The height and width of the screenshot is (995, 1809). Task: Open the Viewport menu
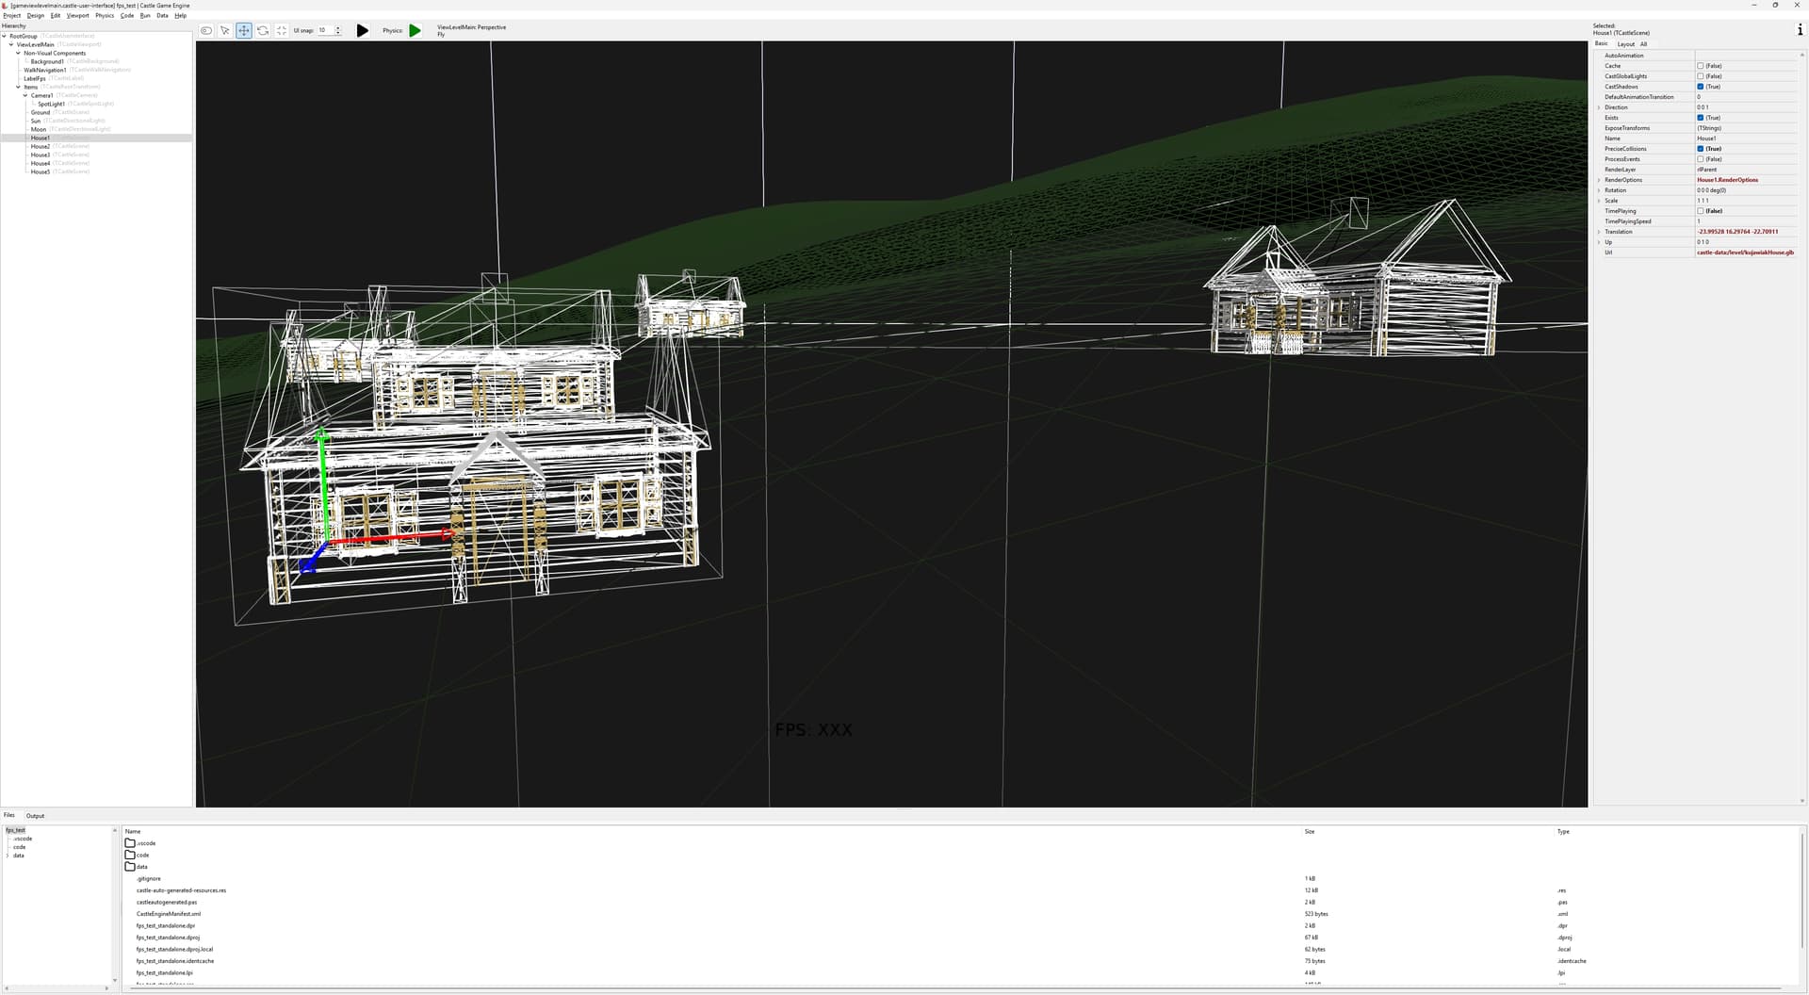tap(77, 16)
